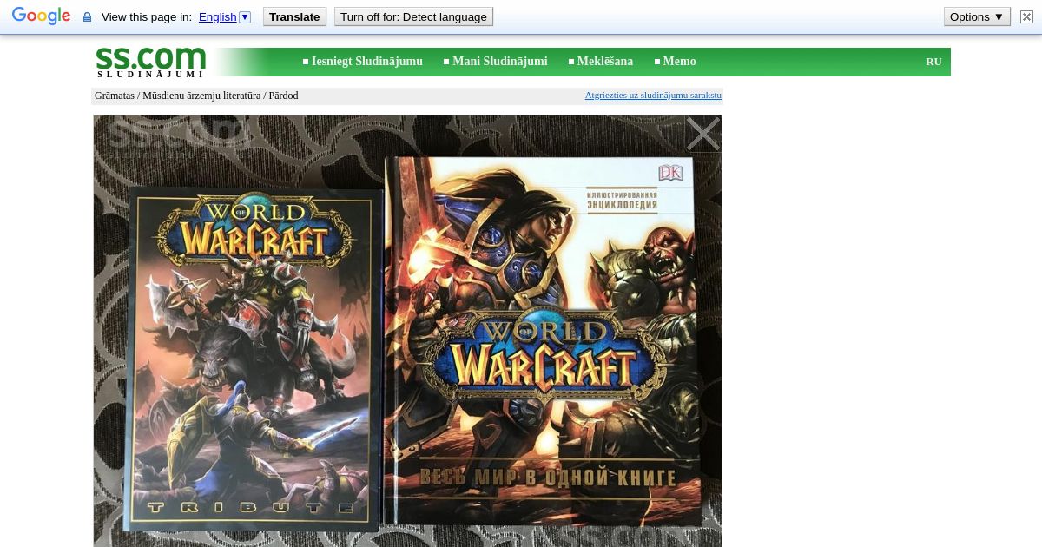Click the ss.com logo
This screenshot has height=547, width=1042.
click(151, 62)
